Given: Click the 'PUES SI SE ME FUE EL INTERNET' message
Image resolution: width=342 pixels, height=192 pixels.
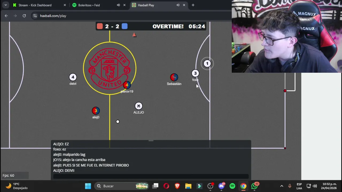Looking at the screenshot, I should [91, 165].
